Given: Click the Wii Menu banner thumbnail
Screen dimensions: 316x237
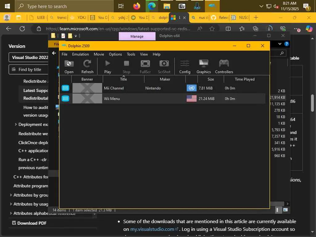Looking at the screenshot, I should (x=87, y=98).
